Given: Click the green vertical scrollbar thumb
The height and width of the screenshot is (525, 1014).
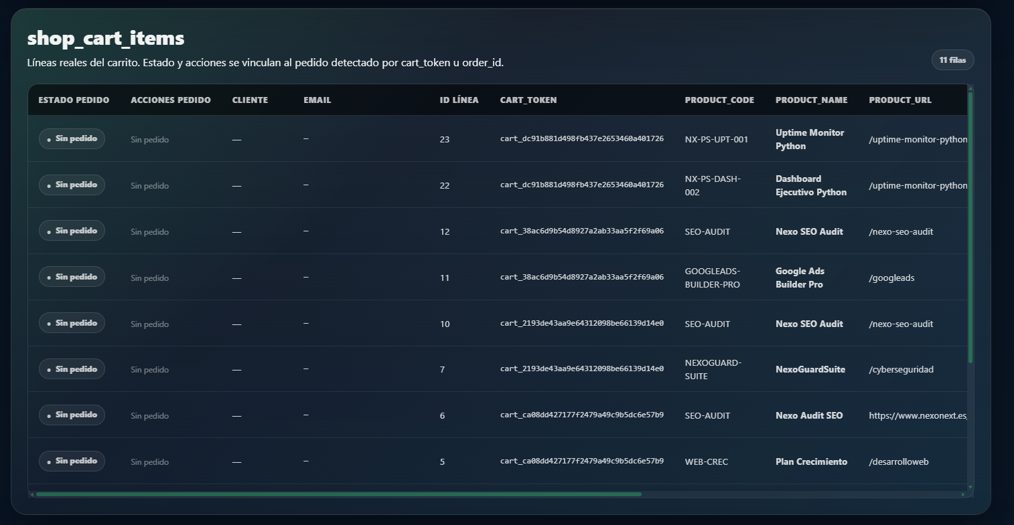Looking at the screenshot, I should tap(970, 227).
